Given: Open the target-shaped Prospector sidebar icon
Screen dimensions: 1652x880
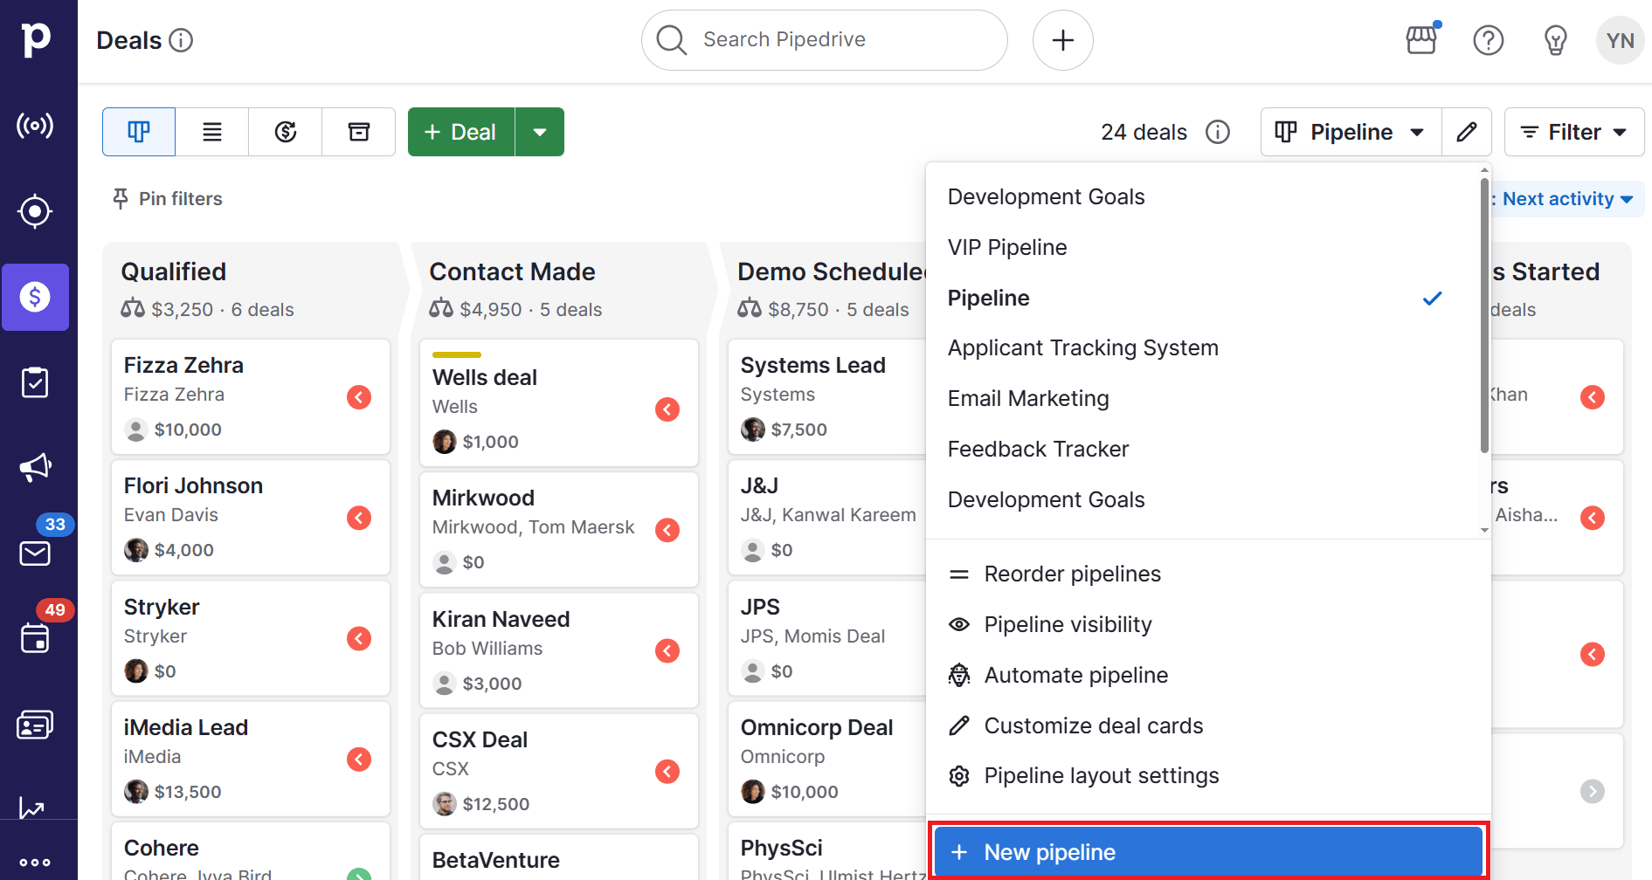Looking at the screenshot, I should coord(35,211).
